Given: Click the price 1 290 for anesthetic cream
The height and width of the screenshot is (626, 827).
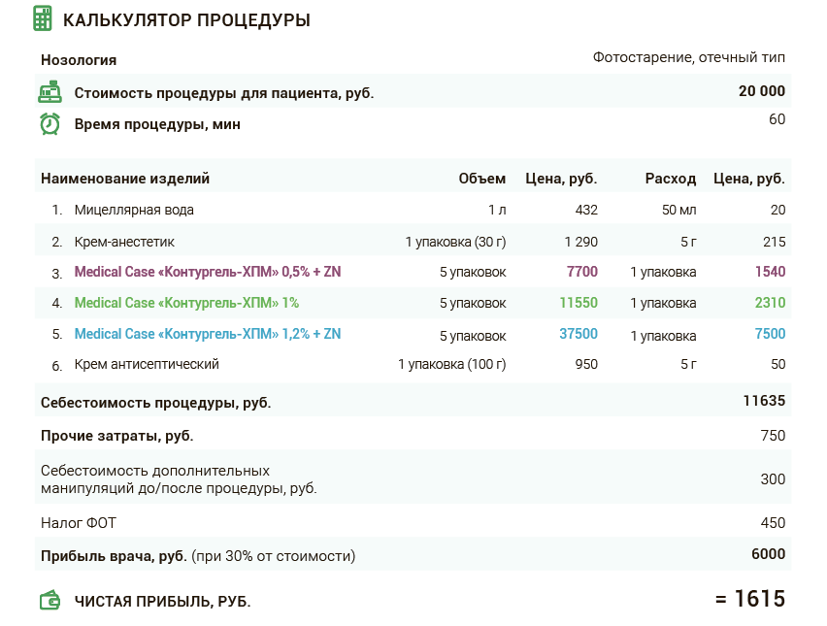Looking at the screenshot, I should pyautogui.click(x=580, y=242).
